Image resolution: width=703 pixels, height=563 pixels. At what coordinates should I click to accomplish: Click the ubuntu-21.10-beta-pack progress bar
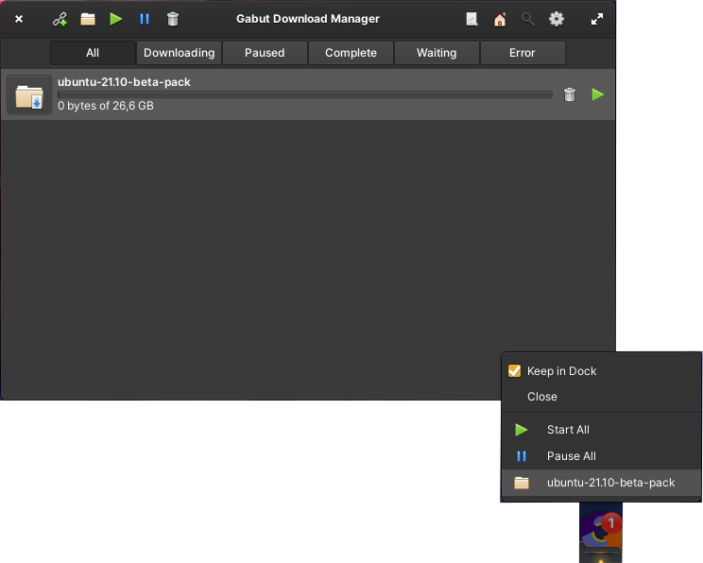click(x=305, y=94)
